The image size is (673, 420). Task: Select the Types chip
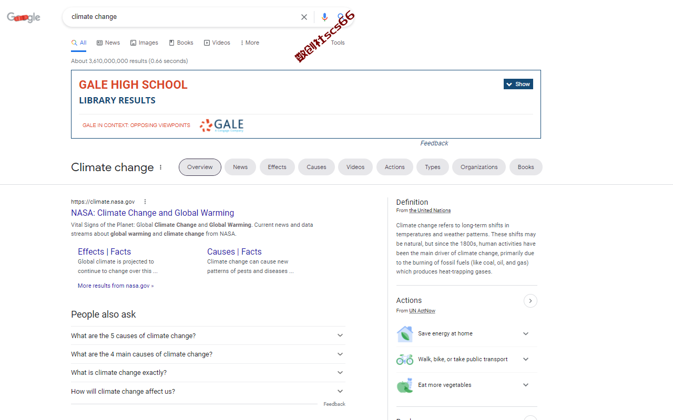click(x=433, y=167)
